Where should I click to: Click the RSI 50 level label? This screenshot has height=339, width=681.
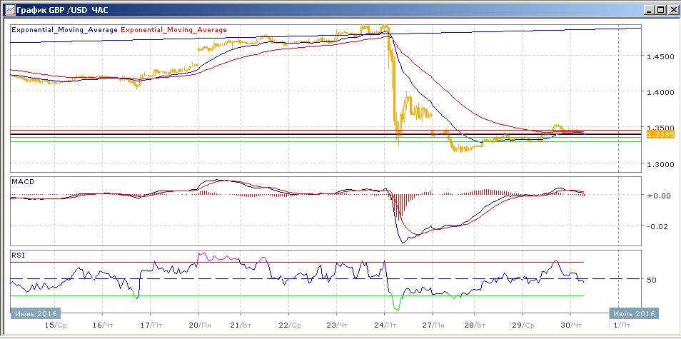(651, 280)
